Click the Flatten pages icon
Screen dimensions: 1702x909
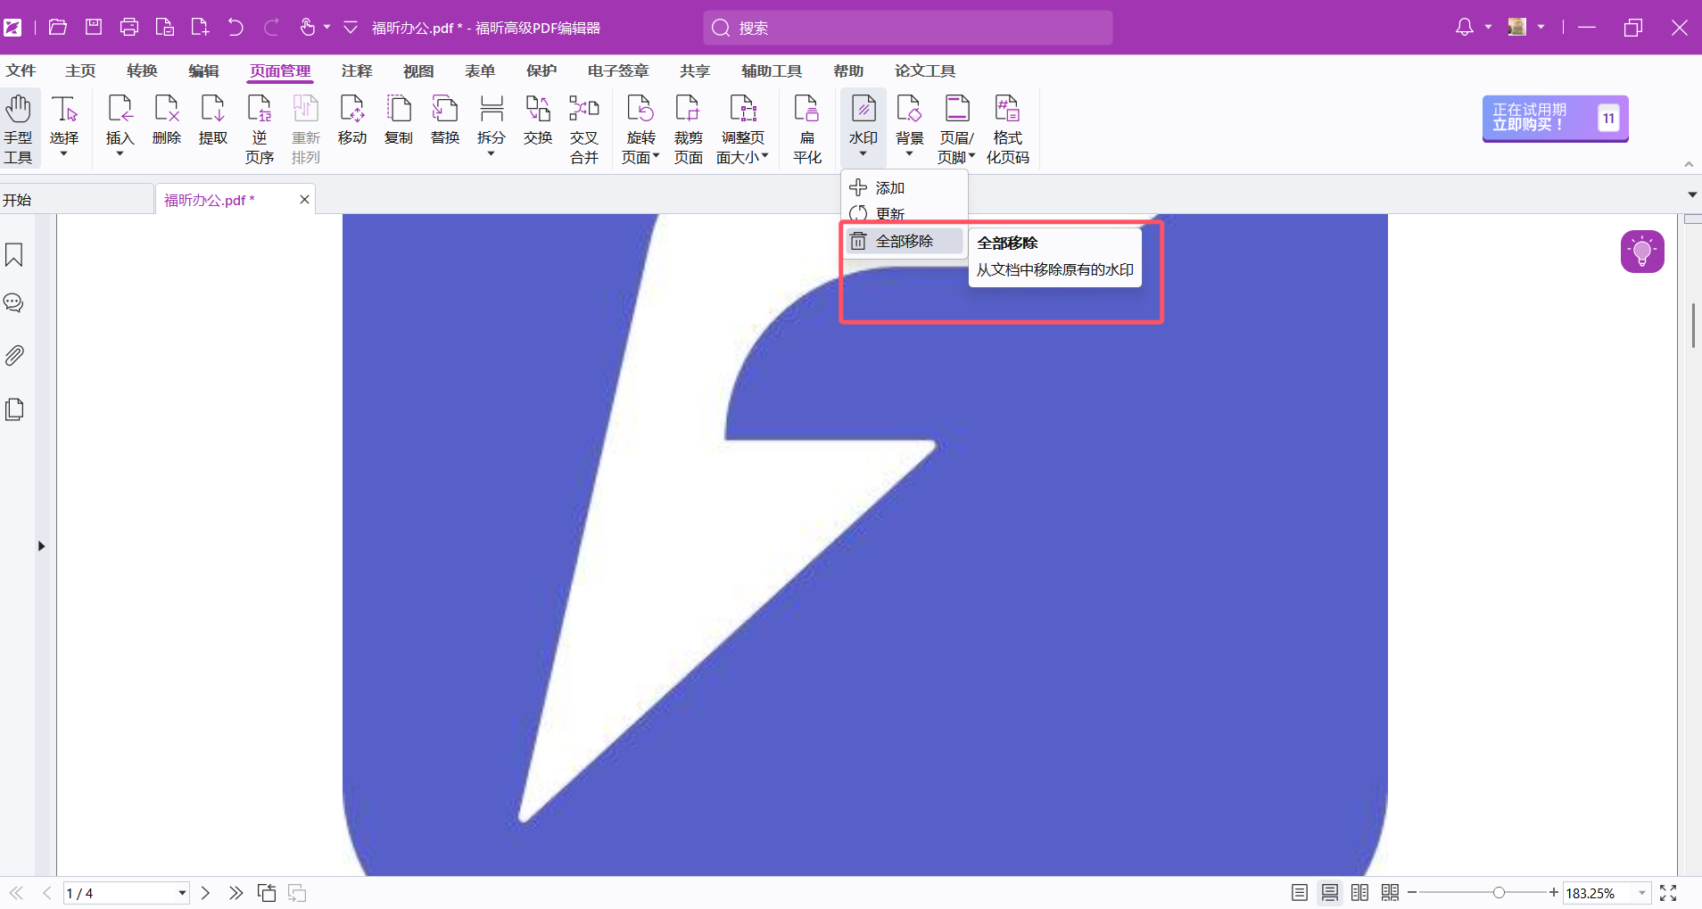806,129
